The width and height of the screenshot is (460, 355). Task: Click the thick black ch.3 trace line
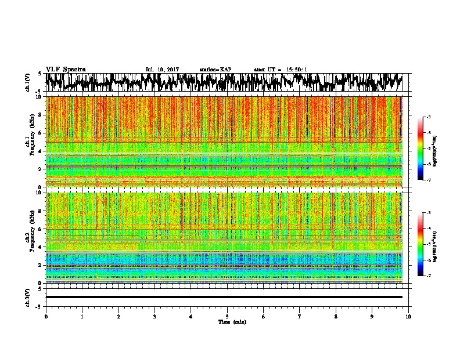[x=224, y=297]
